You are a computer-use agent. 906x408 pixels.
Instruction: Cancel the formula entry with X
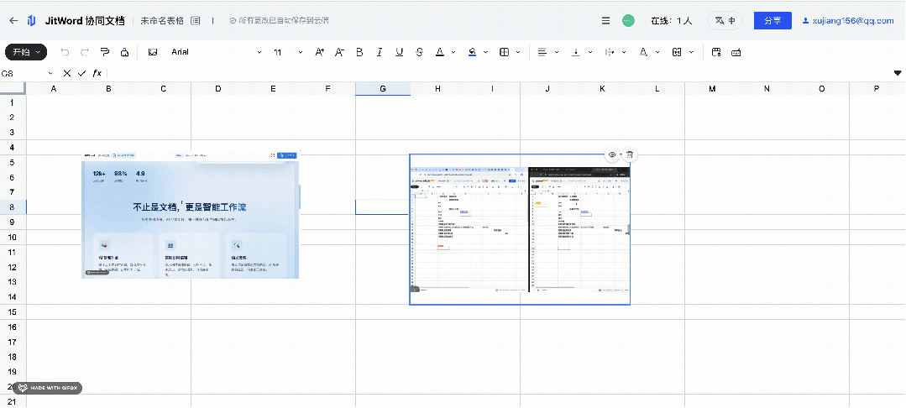click(x=67, y=73)
